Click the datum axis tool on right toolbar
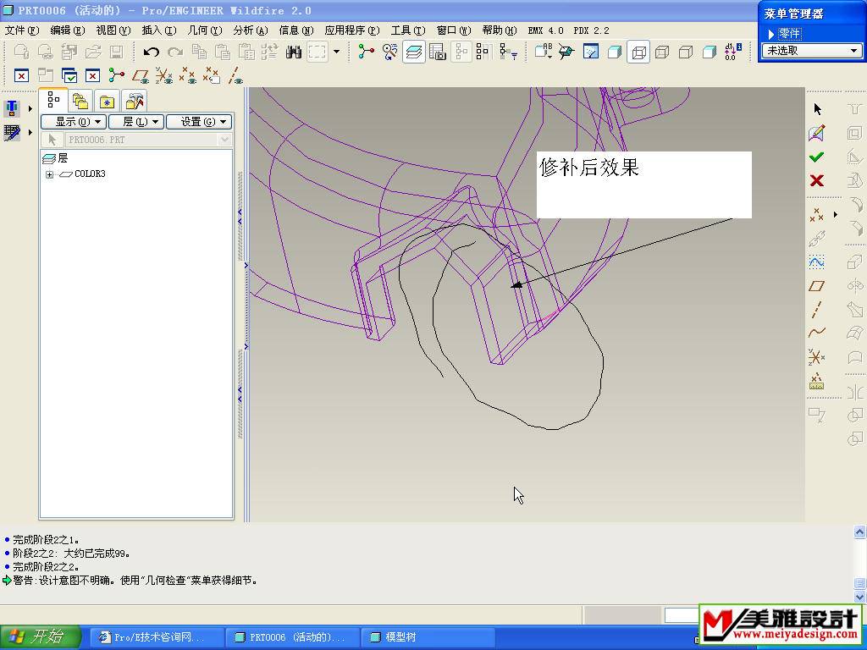 817,310
